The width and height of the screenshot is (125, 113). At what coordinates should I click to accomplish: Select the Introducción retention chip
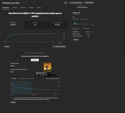pyautogui.click(x=35, y=60)
